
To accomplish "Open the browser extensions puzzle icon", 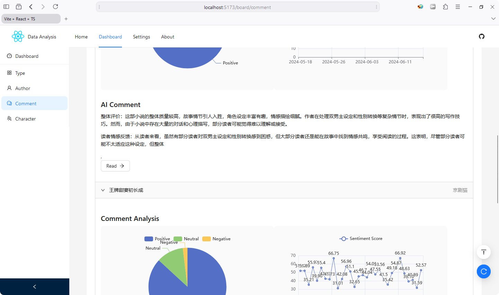I will pyautogui.click(x=445, y=7).
